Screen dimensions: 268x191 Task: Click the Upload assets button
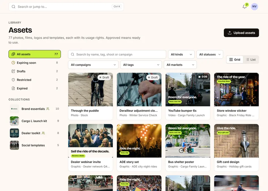point(241,33)
